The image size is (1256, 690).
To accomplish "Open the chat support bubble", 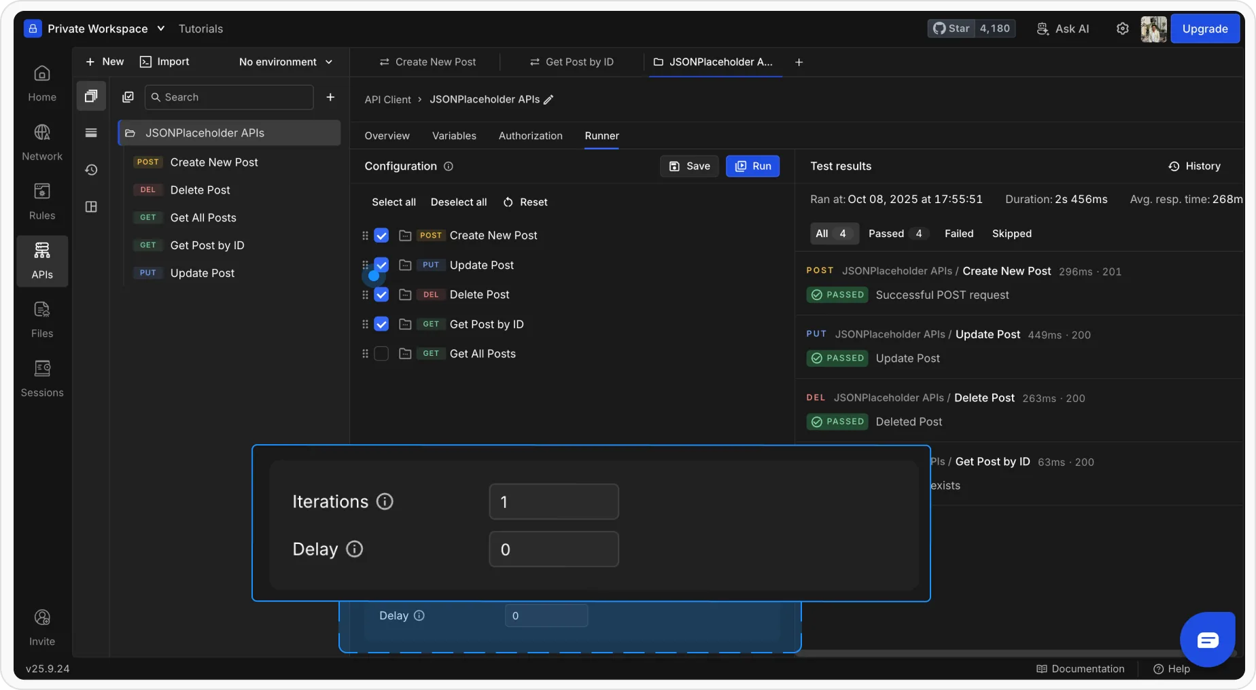I will pyautogui.click(x=1208, y=640).
